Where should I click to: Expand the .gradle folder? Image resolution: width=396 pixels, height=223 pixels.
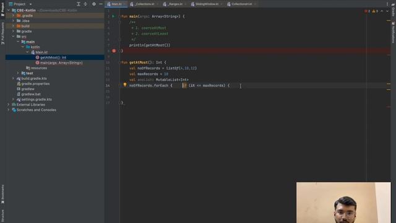point(14,15)
